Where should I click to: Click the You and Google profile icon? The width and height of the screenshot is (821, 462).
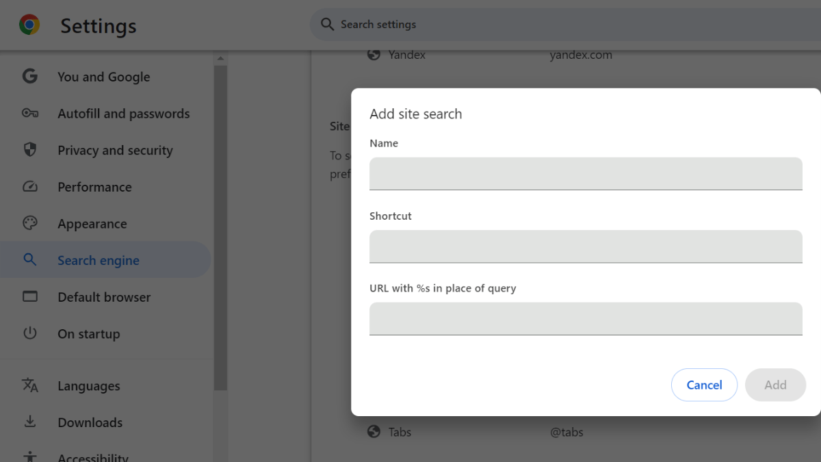coord(29,76)
